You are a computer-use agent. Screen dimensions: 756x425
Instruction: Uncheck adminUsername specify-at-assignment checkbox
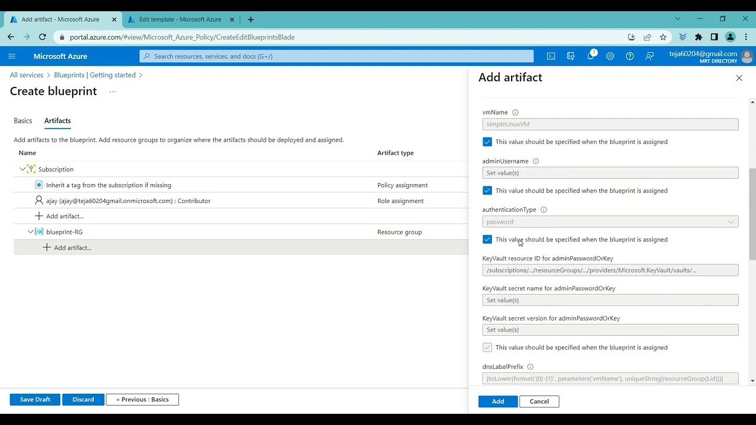tap(487, 191)
